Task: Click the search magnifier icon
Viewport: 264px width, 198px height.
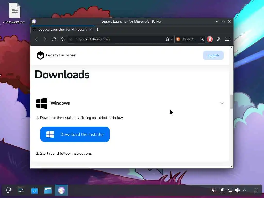Action: point(202,39)
